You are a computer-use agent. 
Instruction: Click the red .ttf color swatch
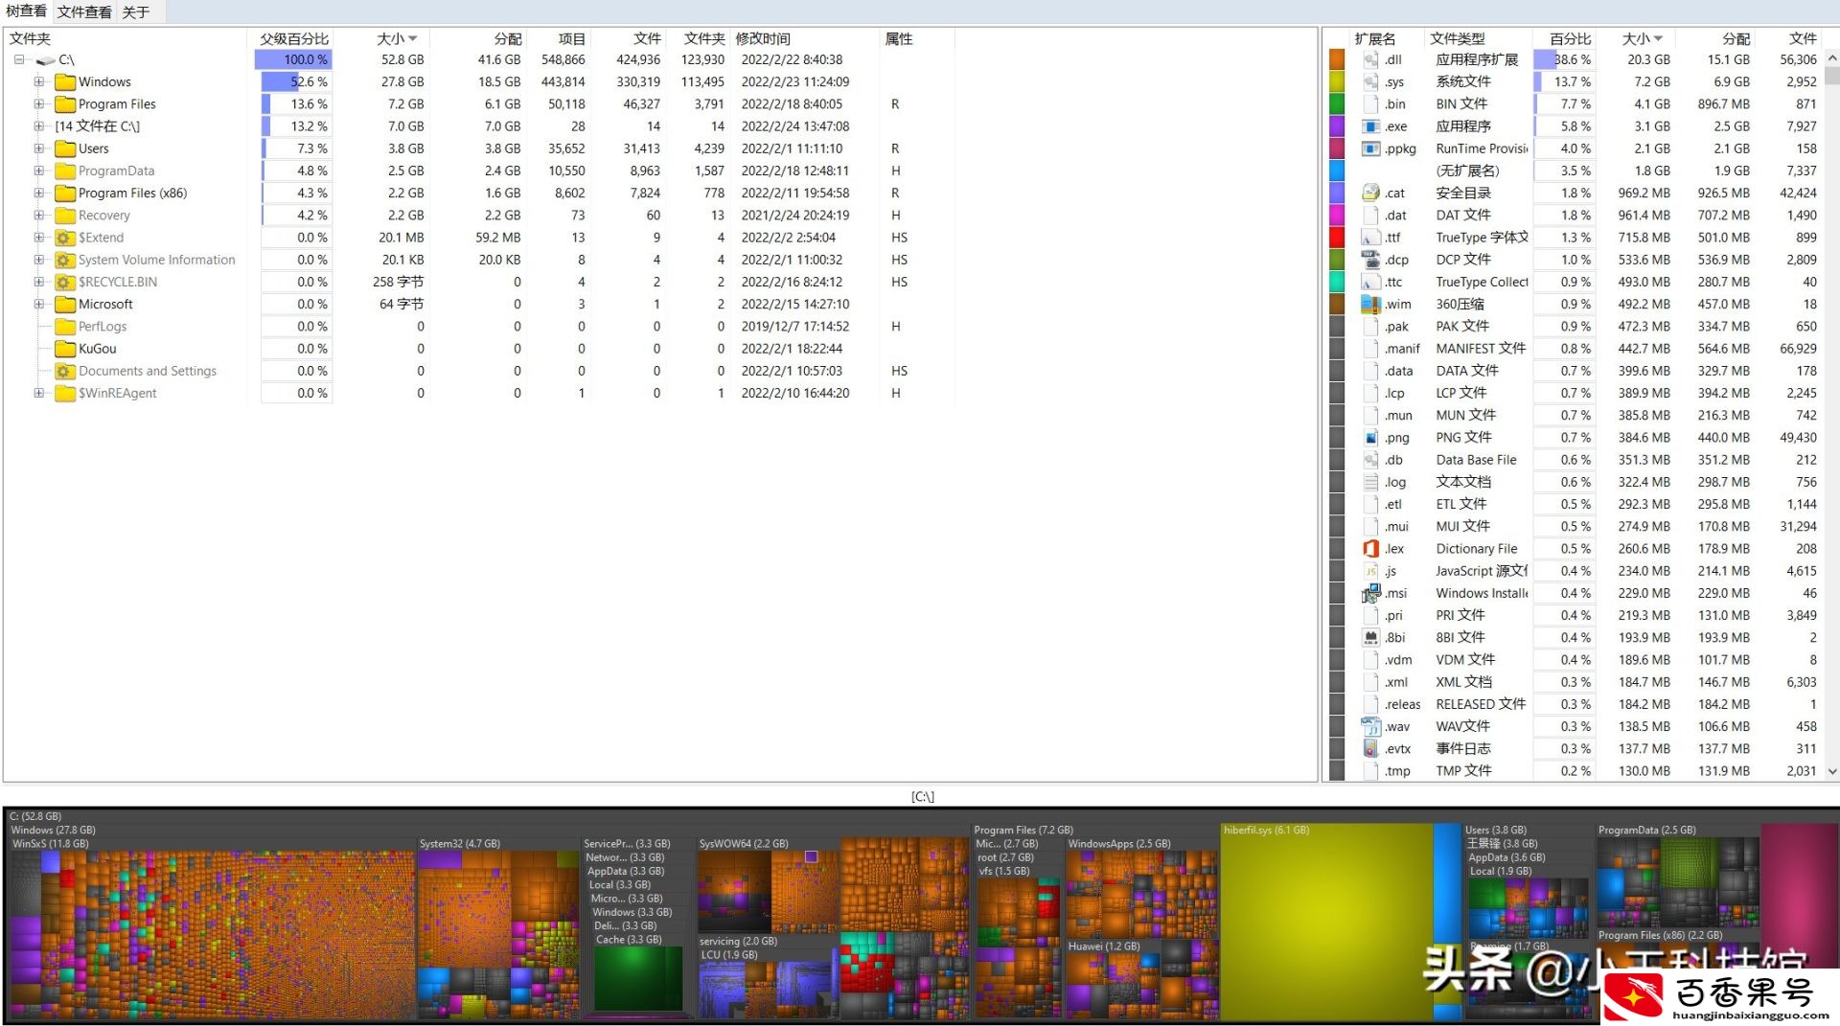(x=1337, y=238)
